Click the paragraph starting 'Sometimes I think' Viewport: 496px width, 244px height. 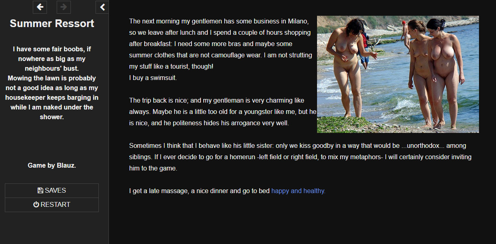(300, 157)
